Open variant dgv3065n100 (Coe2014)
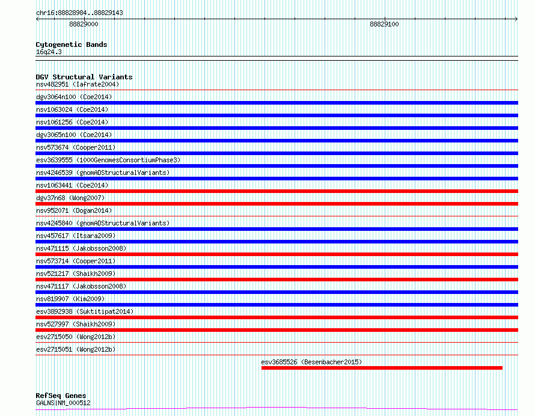 pyautogui.click(x=74, y=135)
